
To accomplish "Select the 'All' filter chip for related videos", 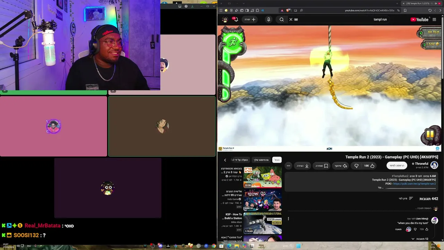I will (x=277, y=160).
